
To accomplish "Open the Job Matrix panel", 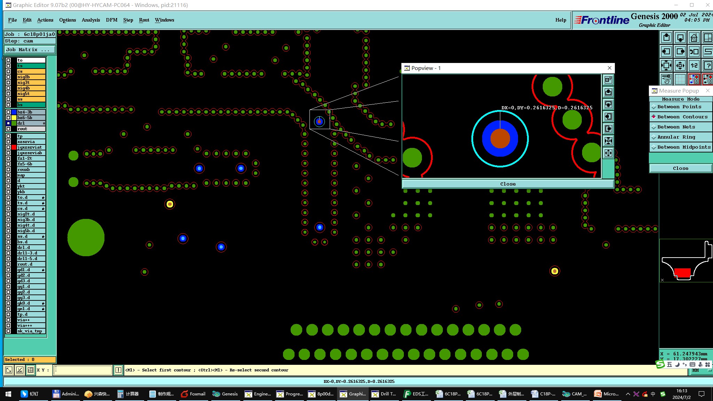I will (30, 50).
